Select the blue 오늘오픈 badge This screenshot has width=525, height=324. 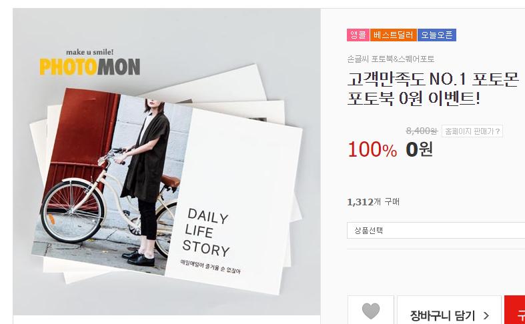[x=437, y=35]
